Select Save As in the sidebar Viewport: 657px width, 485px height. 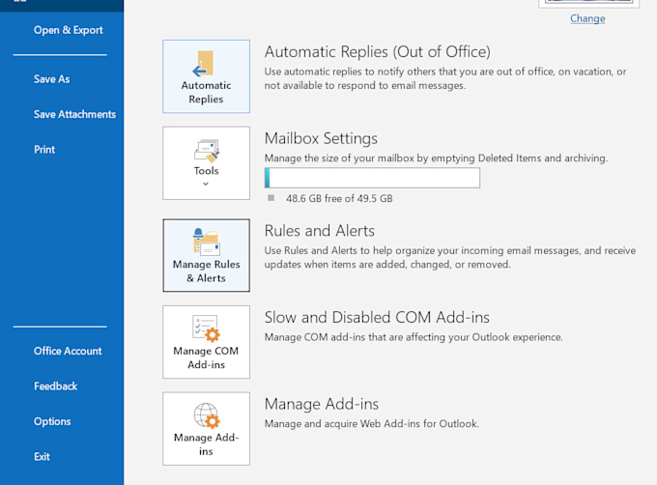tap(52, 79)
